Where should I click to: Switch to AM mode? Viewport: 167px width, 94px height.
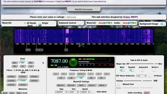pyautogui.click(x=91, y=78)
